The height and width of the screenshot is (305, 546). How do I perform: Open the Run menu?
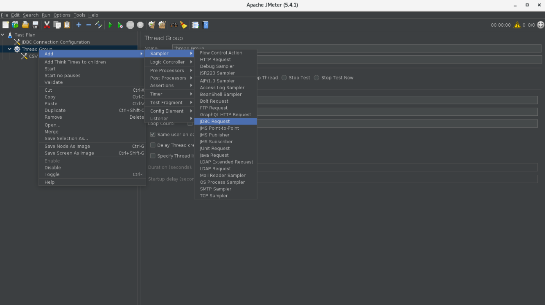tap(46, 15)
